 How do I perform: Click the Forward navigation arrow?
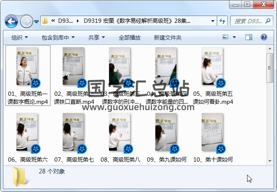pos(26,21)
